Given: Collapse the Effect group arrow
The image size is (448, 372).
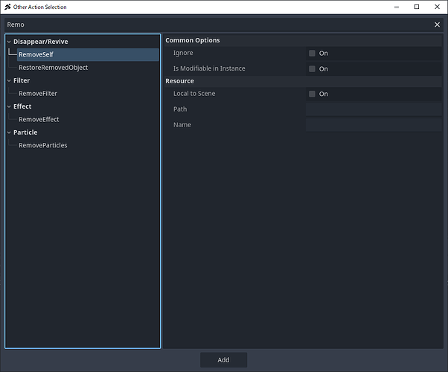Looking at the screenshot, I should (x=9, y=106).
